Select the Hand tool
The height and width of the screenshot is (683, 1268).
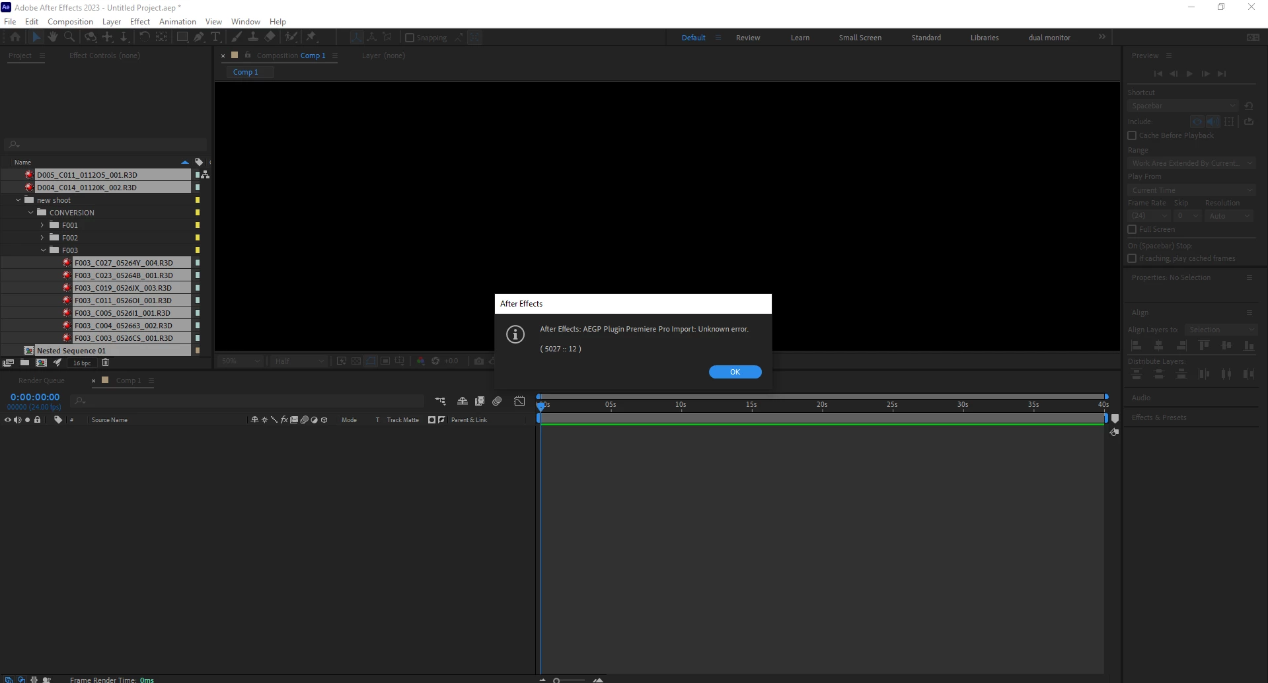(52, 38)
